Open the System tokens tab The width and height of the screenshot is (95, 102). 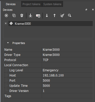click(52, 4)
